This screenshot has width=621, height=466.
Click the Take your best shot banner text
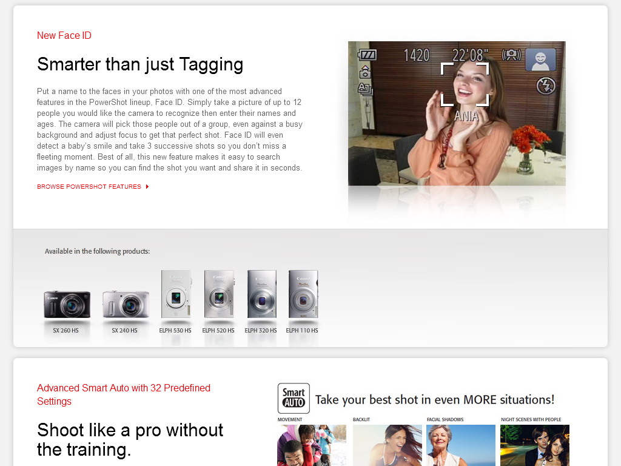coord(435,399)
